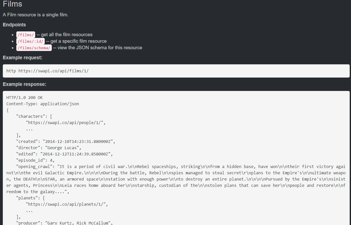Click the "director": "George Lucas" line
Viewport: 351px width, 225px height.
pyautogui.click(x=49, y=148)
